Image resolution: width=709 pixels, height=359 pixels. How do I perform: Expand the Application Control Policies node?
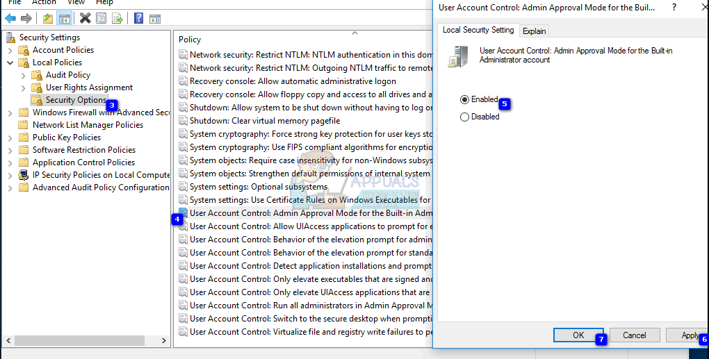tap(10, 162)
